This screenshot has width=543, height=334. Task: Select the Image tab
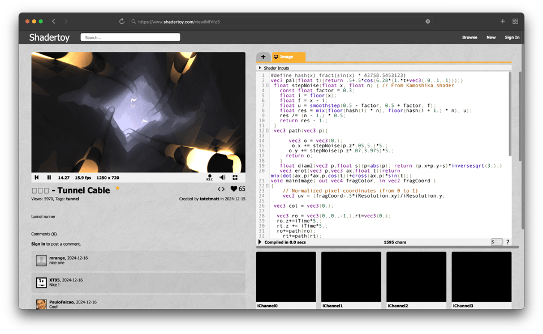click(288, 57)
